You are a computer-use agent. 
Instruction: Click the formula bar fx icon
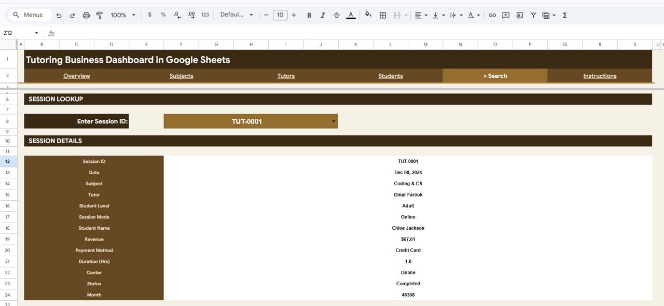click(51, 33)
